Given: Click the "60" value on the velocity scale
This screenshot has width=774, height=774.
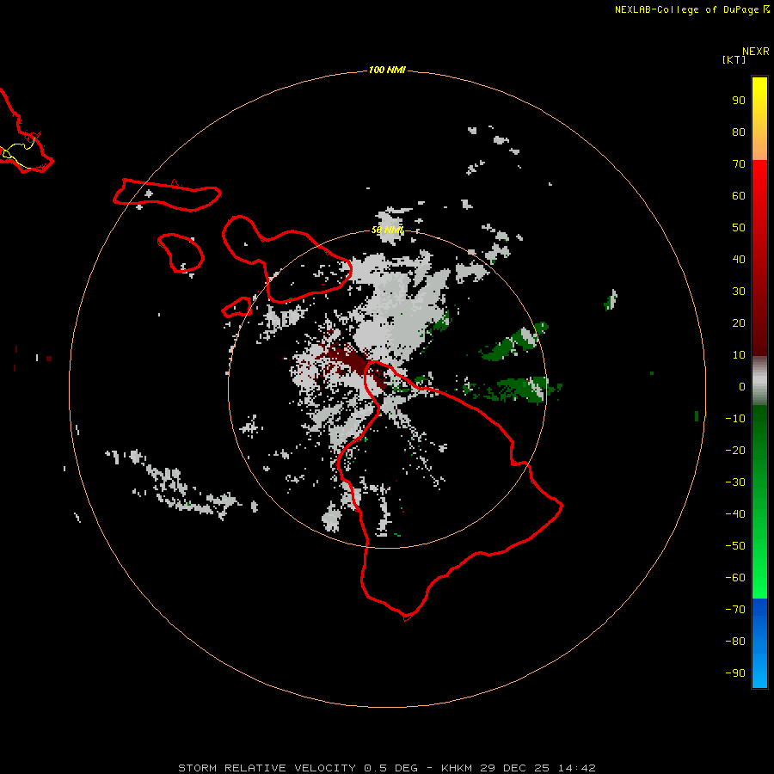Looking at the screenshot, I should coord(739,196).
